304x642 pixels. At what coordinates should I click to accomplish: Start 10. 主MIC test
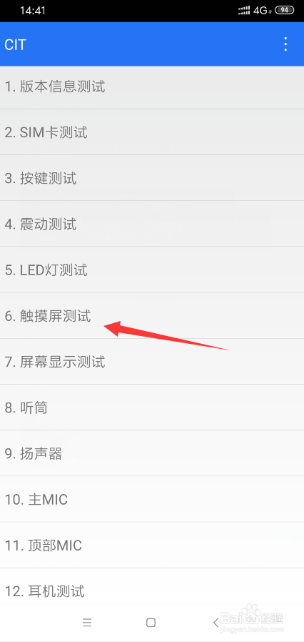tap(152, 499)
